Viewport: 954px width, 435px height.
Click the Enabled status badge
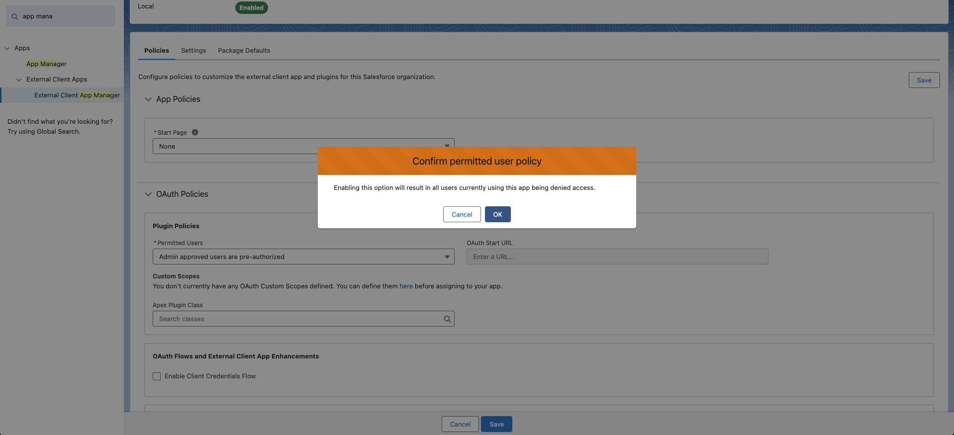251,7
